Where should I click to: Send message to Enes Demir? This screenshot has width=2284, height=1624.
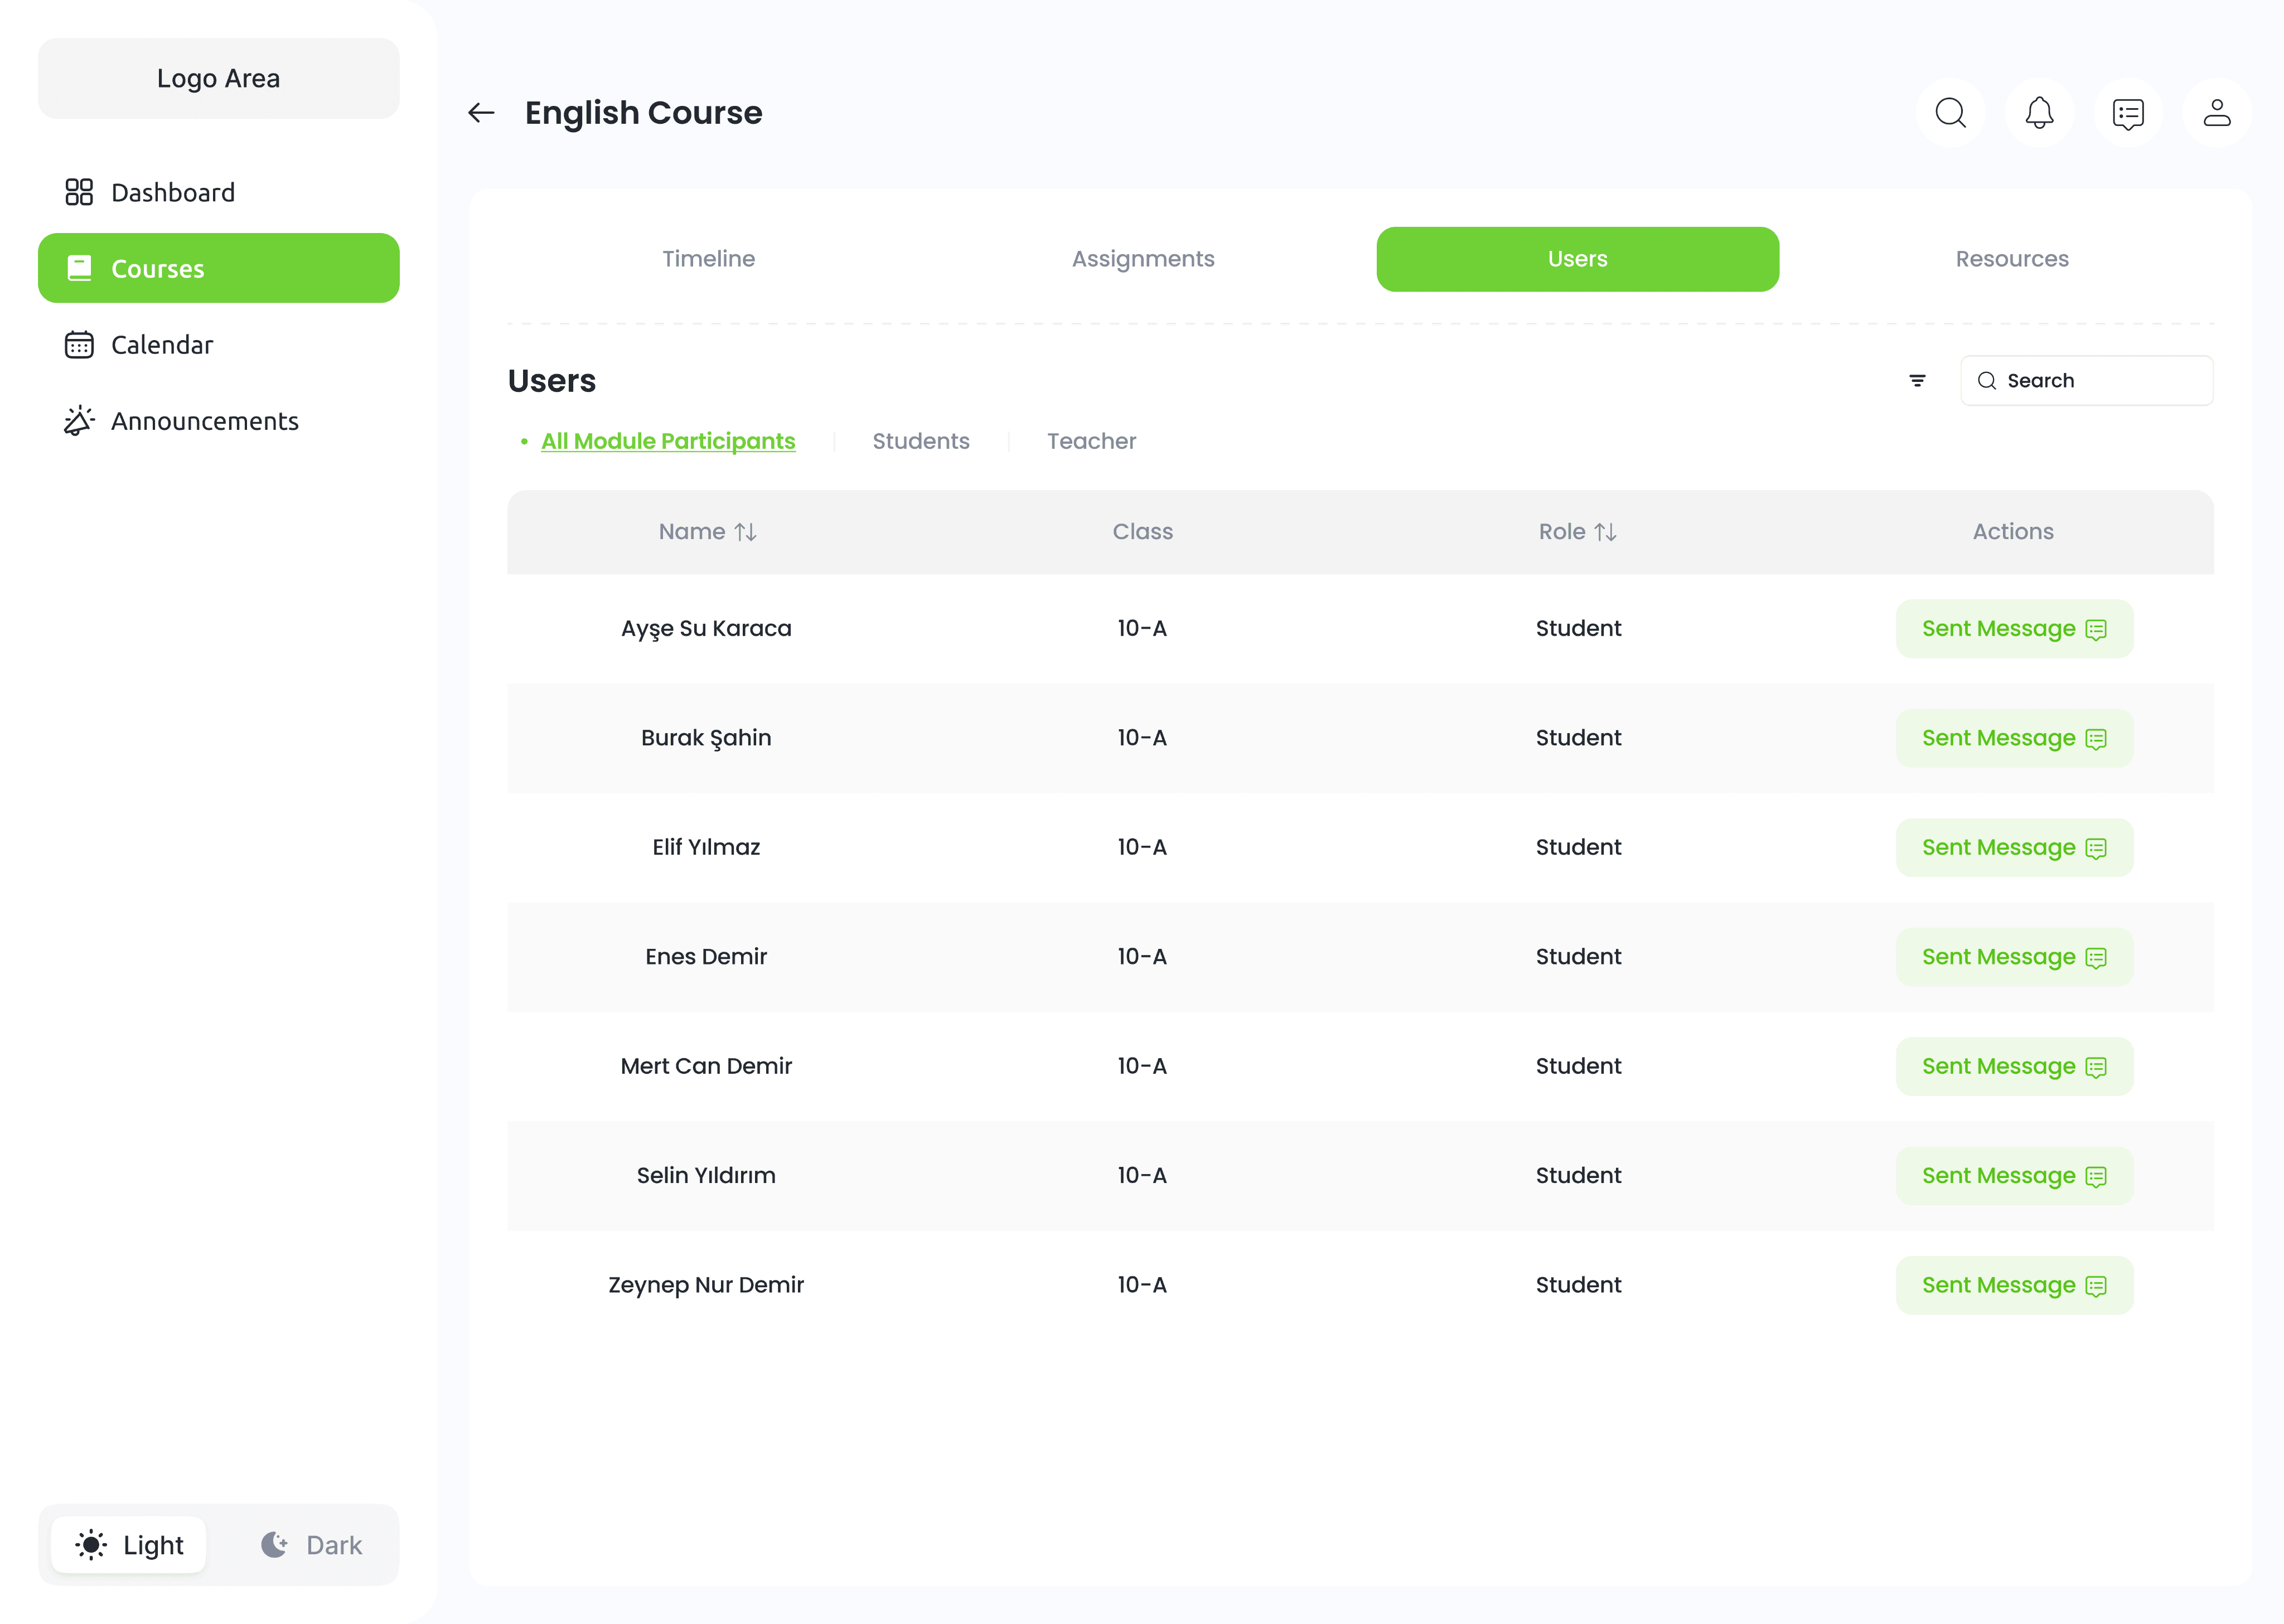tap(2014, 957)
